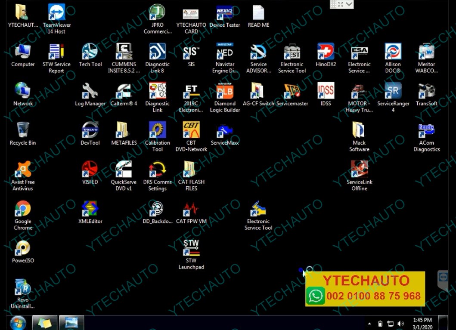Launch Navistar Engine Diagnostics (NED)
Image resolution: width=456 pixels, height=330 pixels.
click(x=225, y=58)
